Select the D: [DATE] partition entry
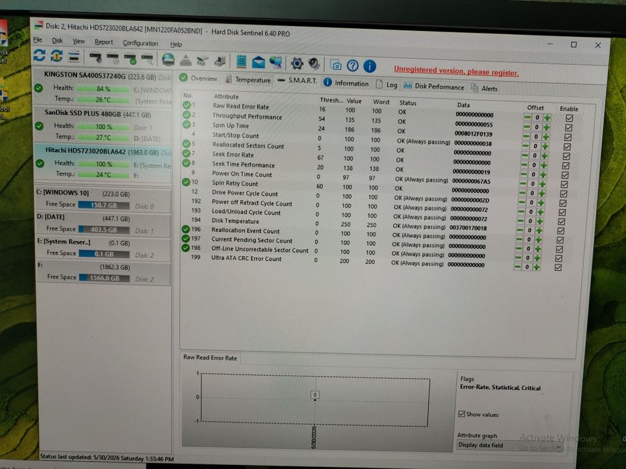Screen dimensions: 626x469 click(x=104, y=223)
